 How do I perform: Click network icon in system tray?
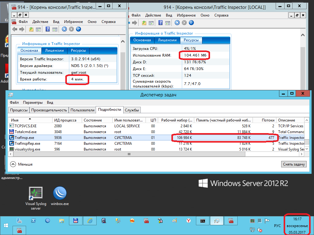point(252,230)
